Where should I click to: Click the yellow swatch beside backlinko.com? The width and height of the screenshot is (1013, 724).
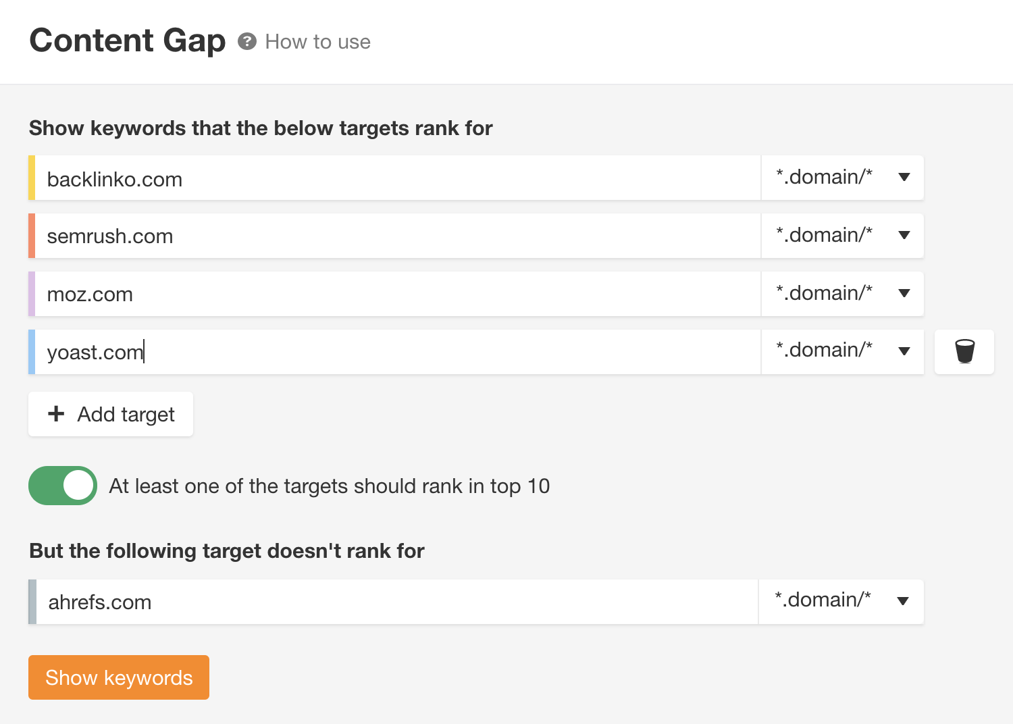coord(31,177)
